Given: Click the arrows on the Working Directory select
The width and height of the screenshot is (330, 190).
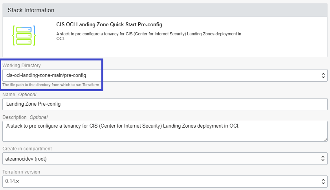Looking at the screenshot, I should point(323,75).
